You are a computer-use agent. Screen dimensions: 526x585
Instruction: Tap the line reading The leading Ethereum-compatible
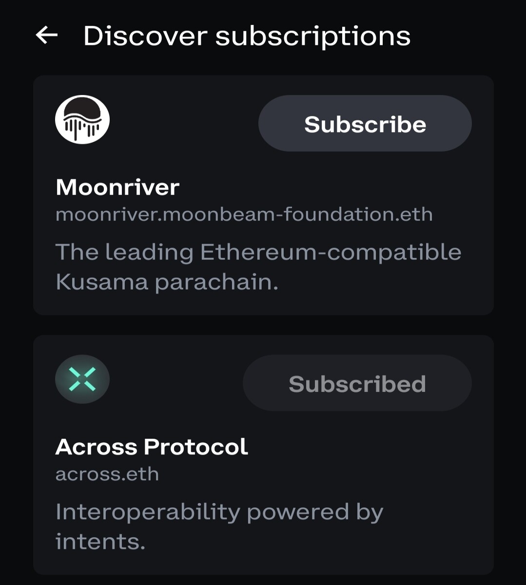pos(258,253)
